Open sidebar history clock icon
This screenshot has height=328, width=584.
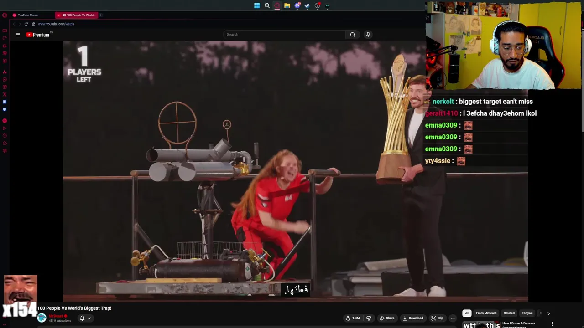pos(5,136)
